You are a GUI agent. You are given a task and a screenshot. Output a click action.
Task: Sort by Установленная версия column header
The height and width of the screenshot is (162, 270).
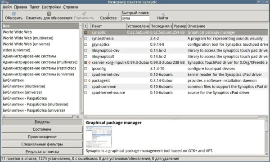[x=138, y=26]
